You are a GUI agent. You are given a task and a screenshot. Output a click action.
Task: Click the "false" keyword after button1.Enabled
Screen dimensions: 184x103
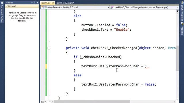[121, 25]
